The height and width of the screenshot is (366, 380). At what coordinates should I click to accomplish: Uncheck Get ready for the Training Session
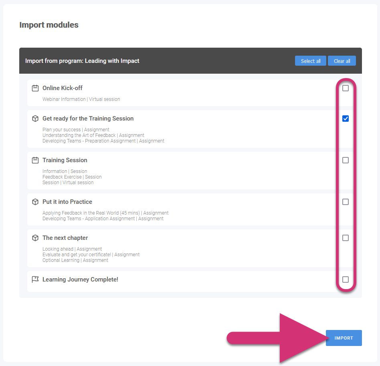[x=346, y=119]
